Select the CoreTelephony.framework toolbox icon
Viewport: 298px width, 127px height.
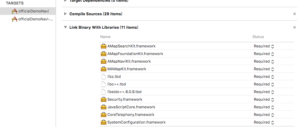click(103, 115)
